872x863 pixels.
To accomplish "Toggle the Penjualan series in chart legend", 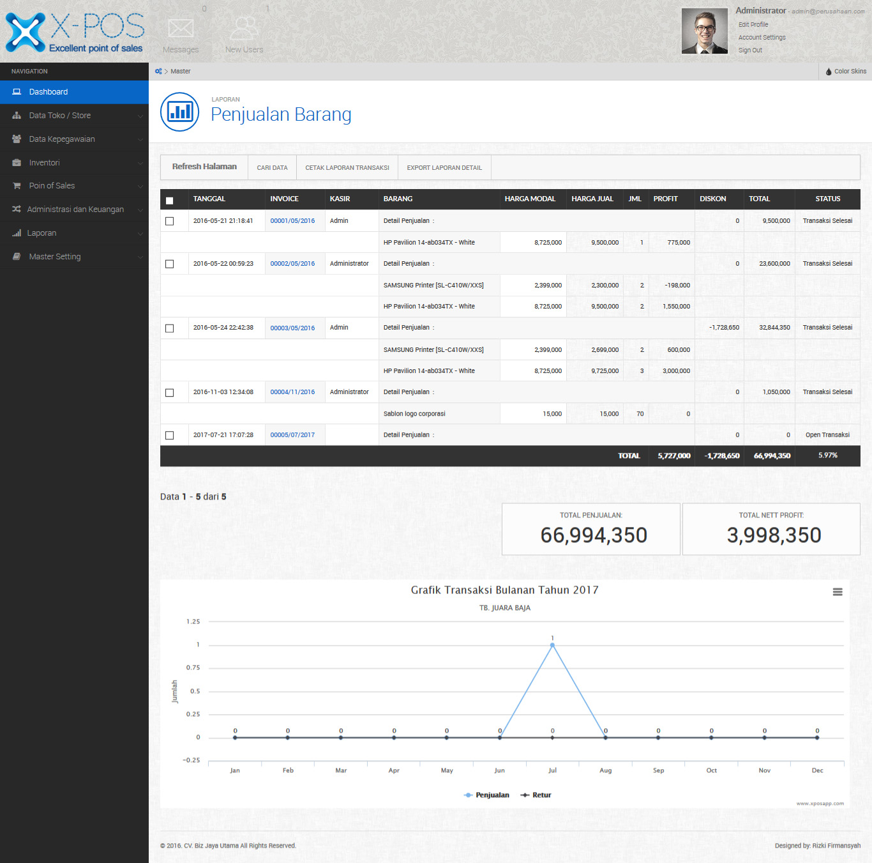I will point(486,795).
